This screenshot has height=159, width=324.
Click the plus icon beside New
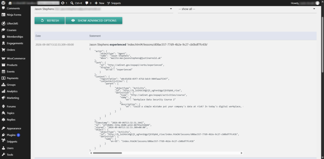click(96, 3)
